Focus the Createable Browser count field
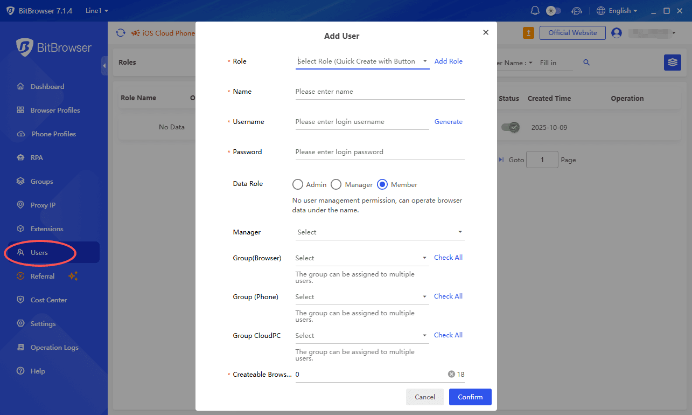Image resolution: width=692 pixels, height=415 pixels. [x=371, y=375]
